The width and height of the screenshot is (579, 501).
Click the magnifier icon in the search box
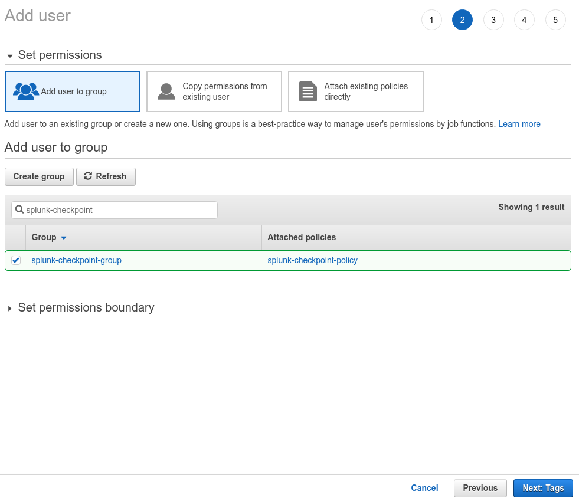point(19,209)
